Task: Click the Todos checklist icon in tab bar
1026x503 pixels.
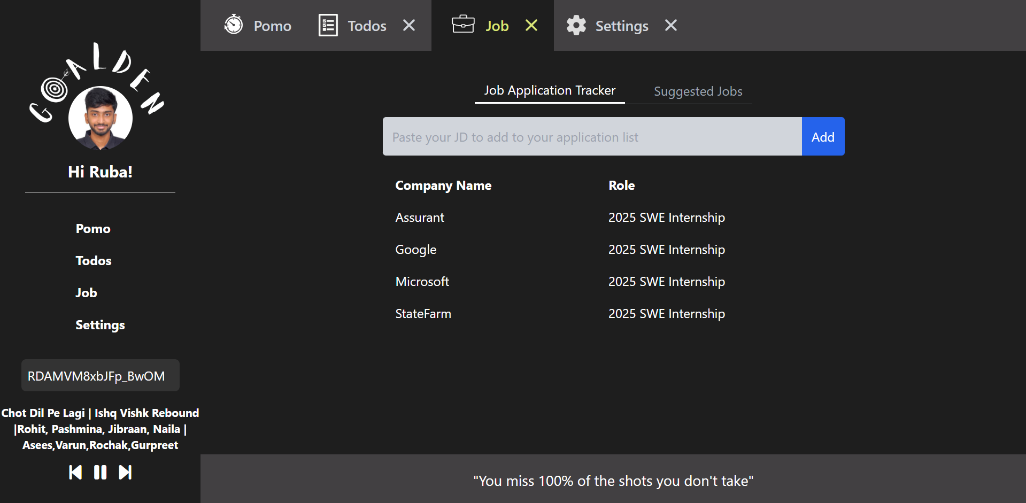Action: pos(328,25)
